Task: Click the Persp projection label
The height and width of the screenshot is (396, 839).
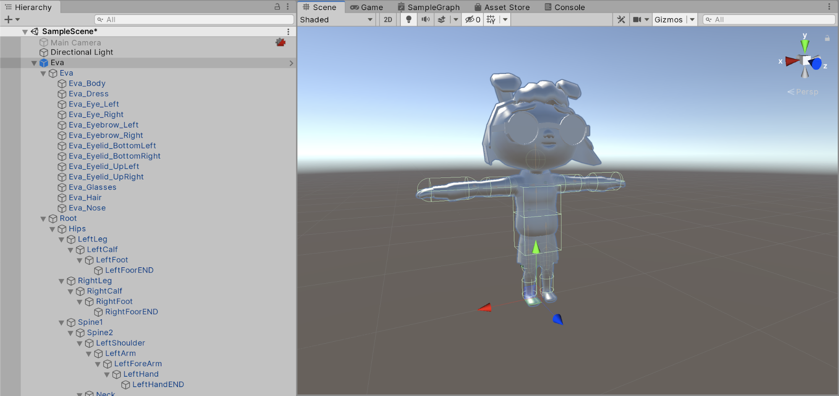Action: (x=806, y=92)
